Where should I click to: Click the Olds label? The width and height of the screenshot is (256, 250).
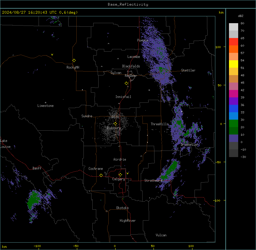[115, 117]
